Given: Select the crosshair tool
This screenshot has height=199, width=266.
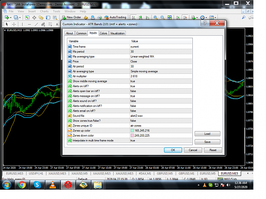Looking at the screenshot, I should tap(14, 24).
